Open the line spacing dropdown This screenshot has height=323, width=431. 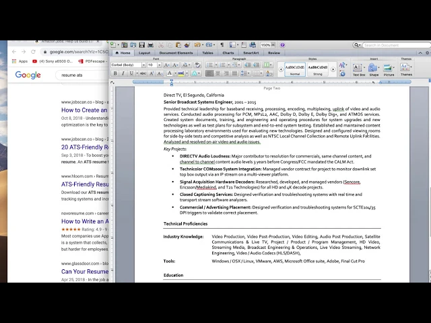[244, 73]
